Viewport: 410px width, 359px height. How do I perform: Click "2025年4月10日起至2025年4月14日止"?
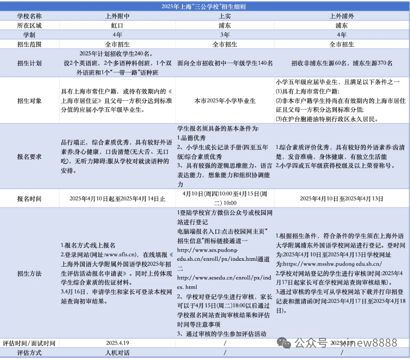click(117, 199)
